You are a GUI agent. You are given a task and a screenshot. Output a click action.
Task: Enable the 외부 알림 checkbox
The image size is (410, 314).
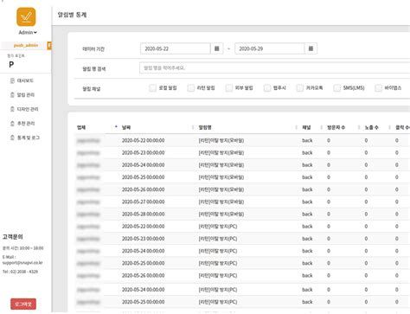[x=228, y=87]
